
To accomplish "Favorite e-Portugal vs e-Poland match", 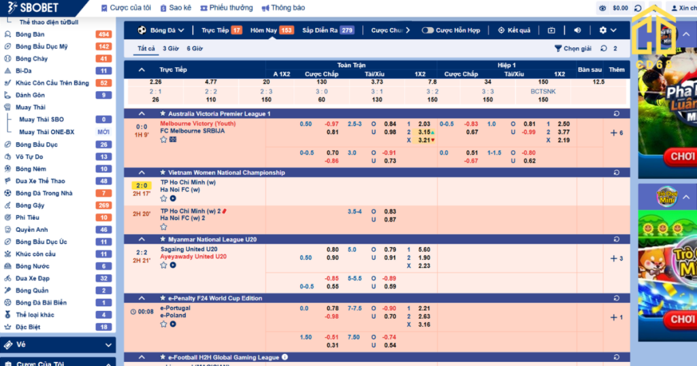I will (x=163, y=325).
